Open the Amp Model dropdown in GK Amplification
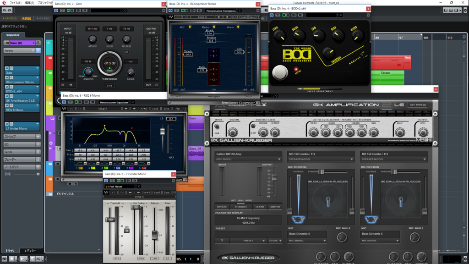Screen dimensions: 469x264 (x=248, y=159)
